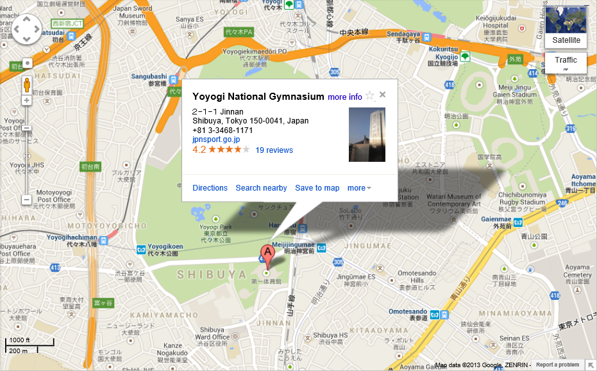Click Sendagaya station icon

tap(426, 37)
